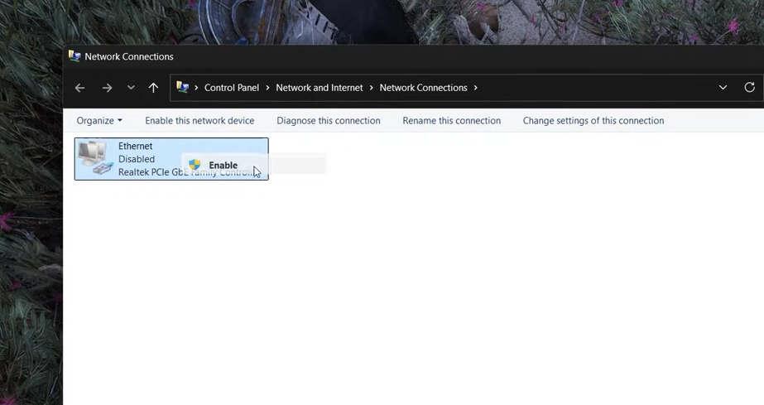Click the Forward arrow navigation button

point(107,88)
